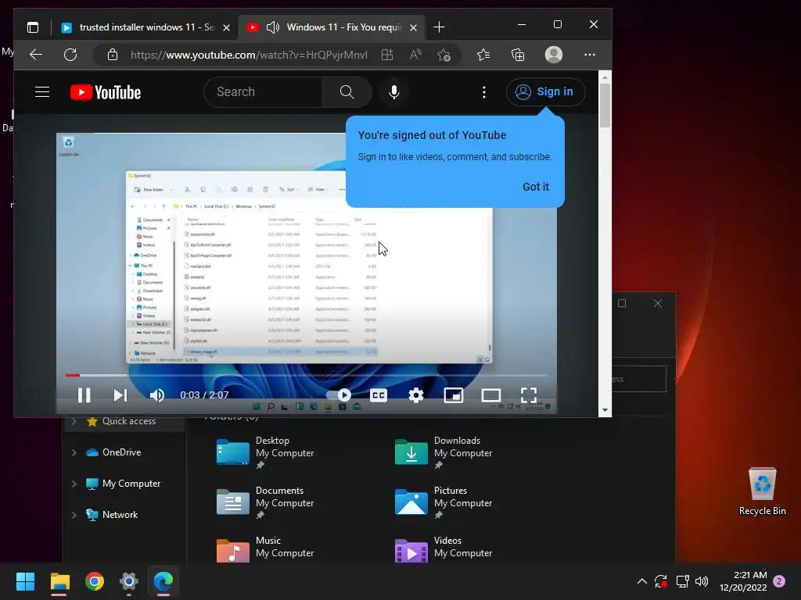Select the Documents folder in Explorer
This screenshot has height=600, width=801.
click(x=265, y=502)
